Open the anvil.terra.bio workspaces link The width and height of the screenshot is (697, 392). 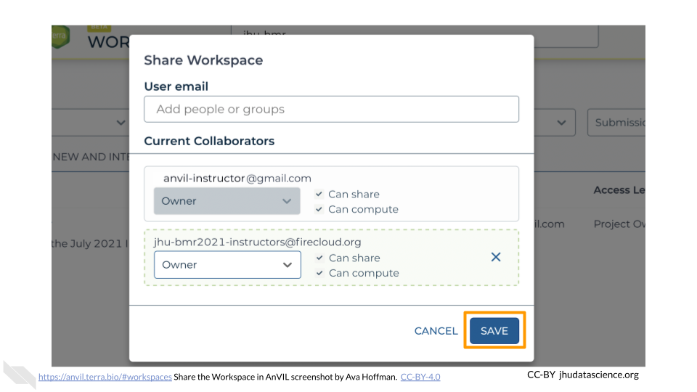pyautogui.click(x=105, y=377)
